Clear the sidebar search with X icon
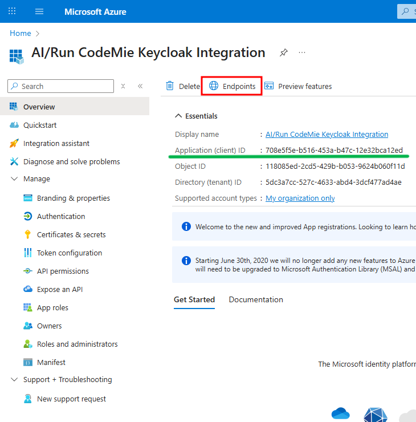416x422 pixels. pos(123,86)
